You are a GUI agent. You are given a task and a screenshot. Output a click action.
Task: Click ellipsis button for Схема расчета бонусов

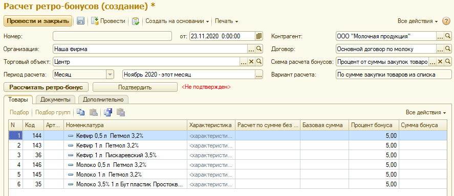[x=433, y=61]
